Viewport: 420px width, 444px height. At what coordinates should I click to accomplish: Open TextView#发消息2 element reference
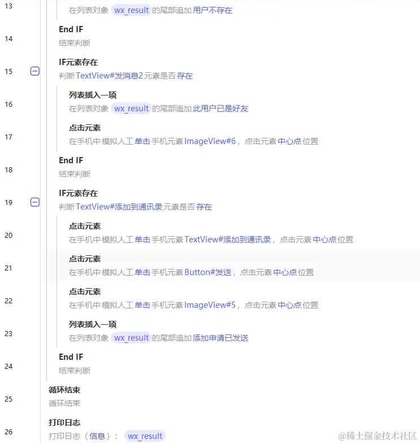[110, 76]
